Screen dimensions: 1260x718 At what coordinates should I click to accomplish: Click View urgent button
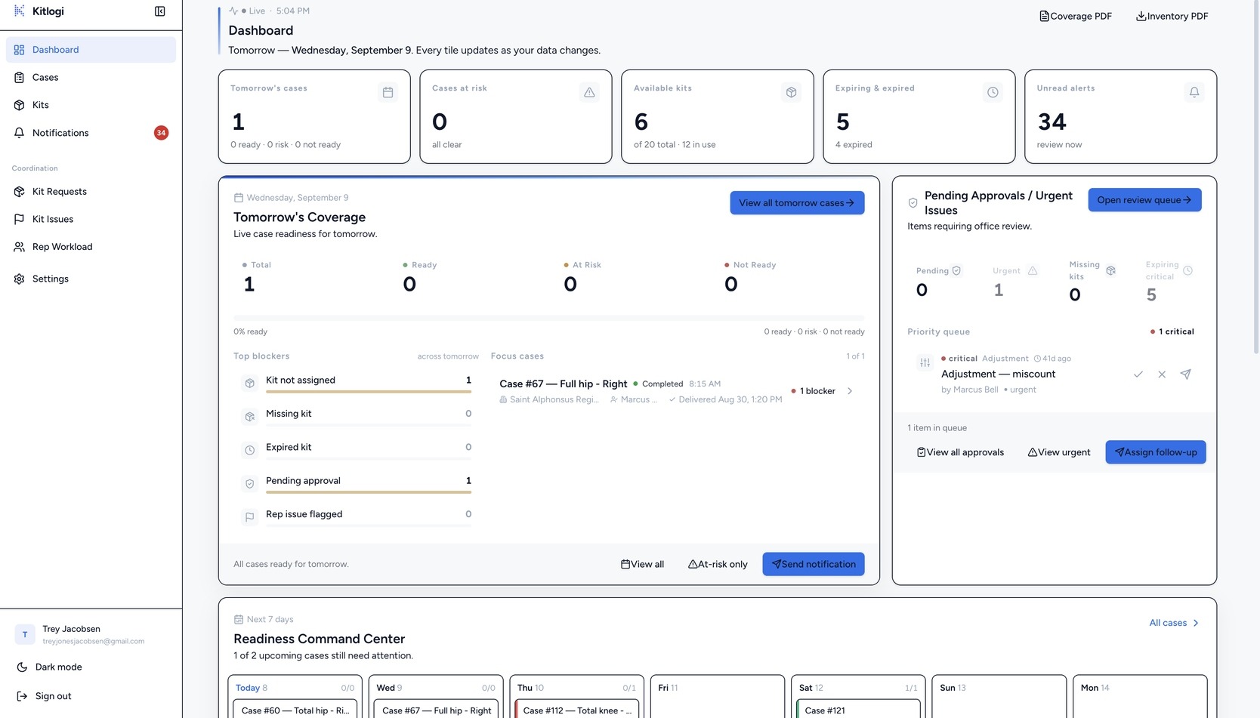pyautogui.click(x=1059, y=453)
